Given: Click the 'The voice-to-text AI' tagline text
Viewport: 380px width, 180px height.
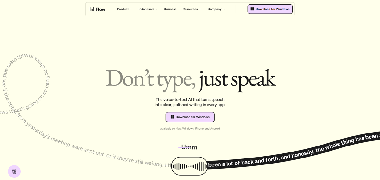Looking at the screenshot, I should point(190,102).
